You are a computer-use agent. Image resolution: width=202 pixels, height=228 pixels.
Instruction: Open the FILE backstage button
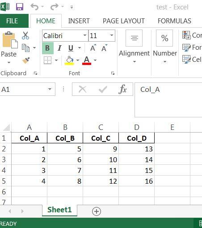pos(14,21)
